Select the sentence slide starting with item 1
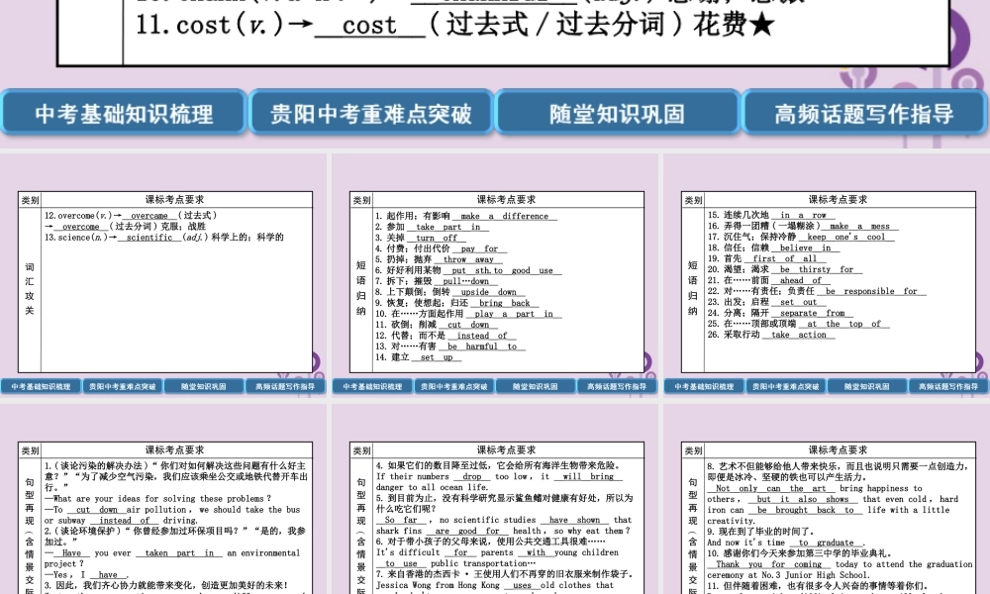 click(163, 499)
